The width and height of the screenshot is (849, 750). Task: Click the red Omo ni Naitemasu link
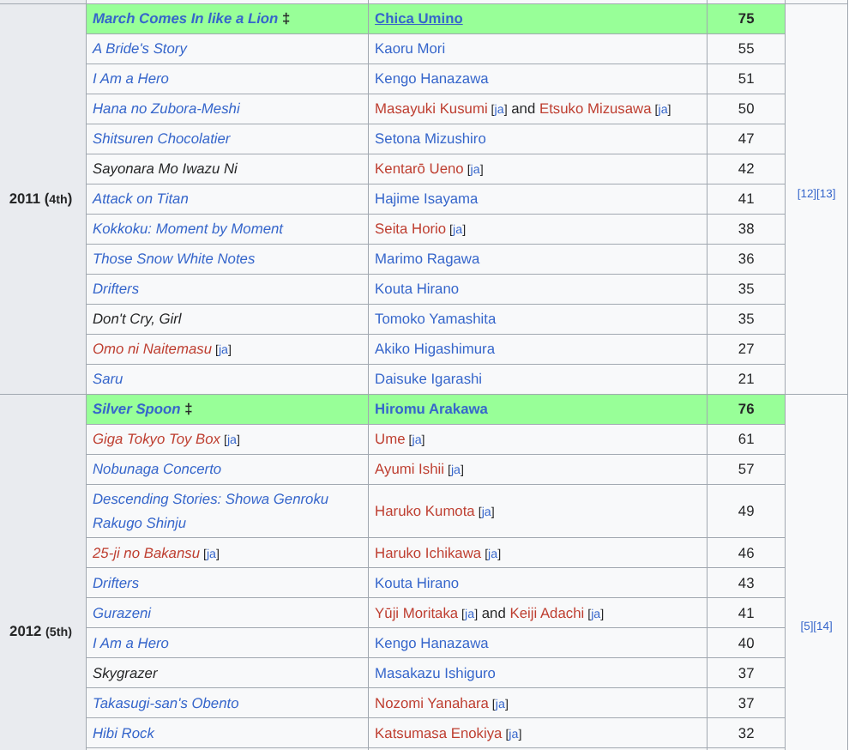[152, 349]
